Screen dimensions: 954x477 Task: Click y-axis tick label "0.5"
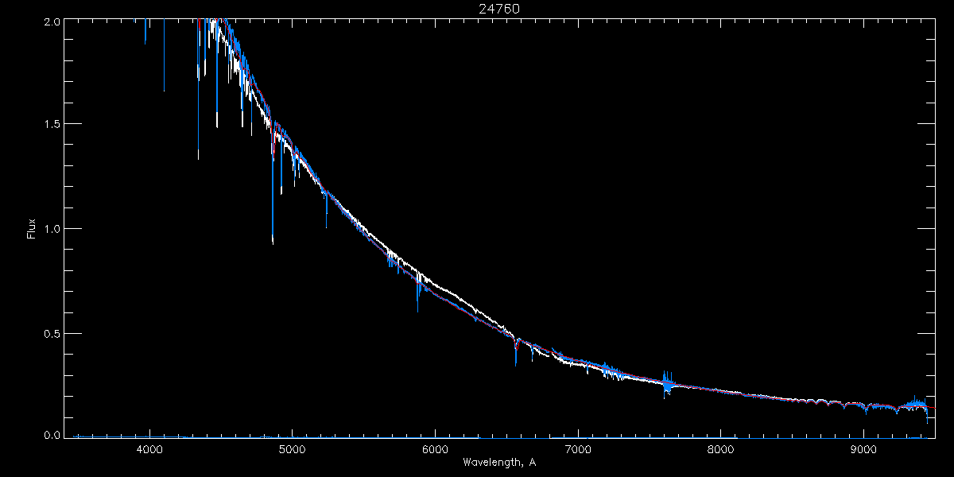point(51,332)
